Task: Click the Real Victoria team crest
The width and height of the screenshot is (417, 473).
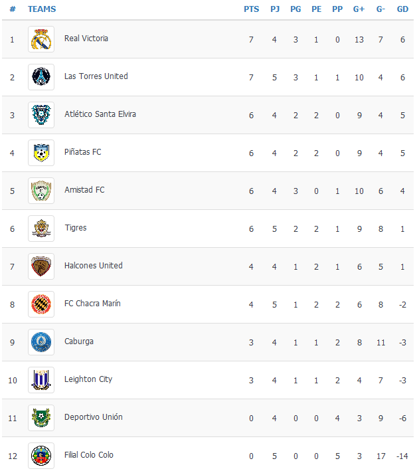Action: click(41, 39)
